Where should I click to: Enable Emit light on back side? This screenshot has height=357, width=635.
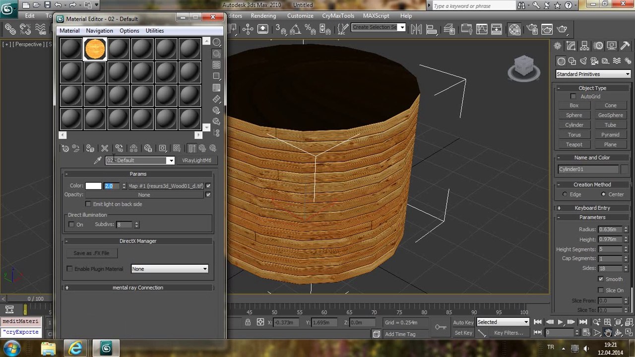[x=88, y=204]
